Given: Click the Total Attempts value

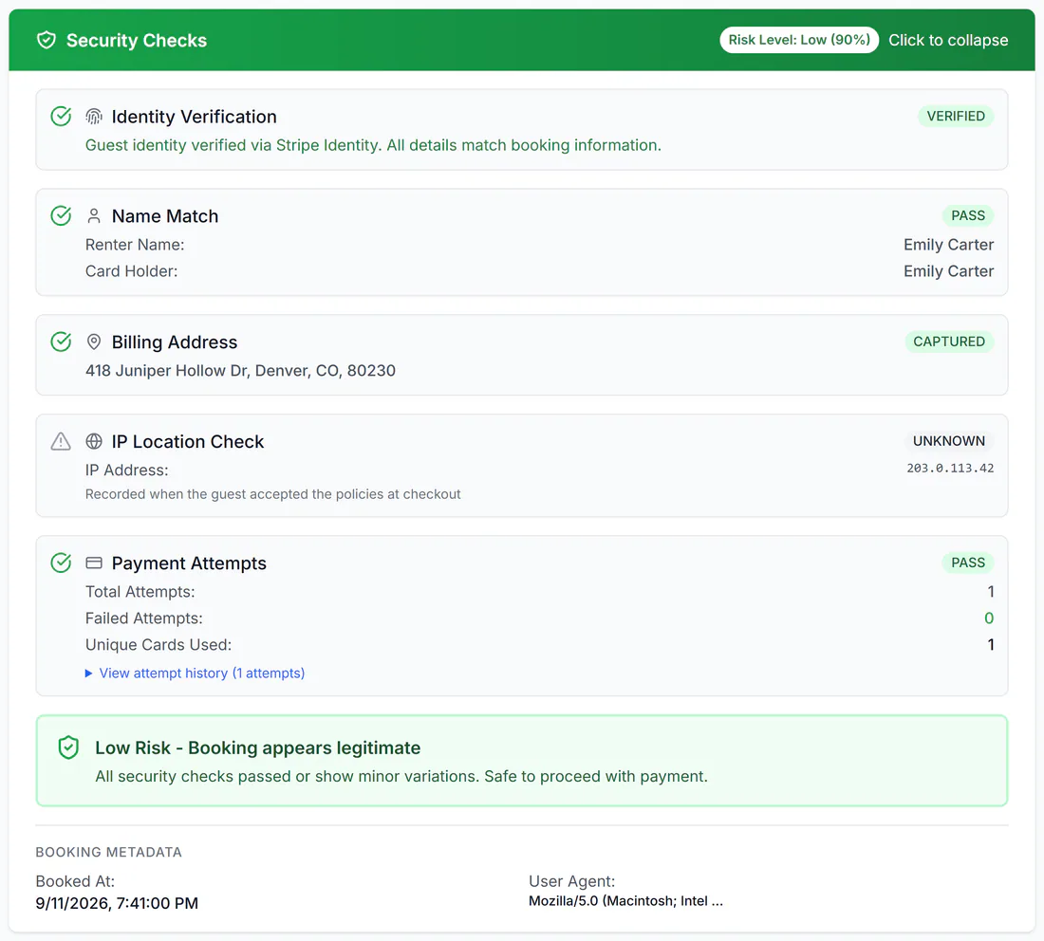Looking at the screenshot, I should pos(990,592).
